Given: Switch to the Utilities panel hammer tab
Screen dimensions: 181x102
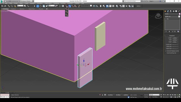Looking at the screenshot, I should 179,11.
